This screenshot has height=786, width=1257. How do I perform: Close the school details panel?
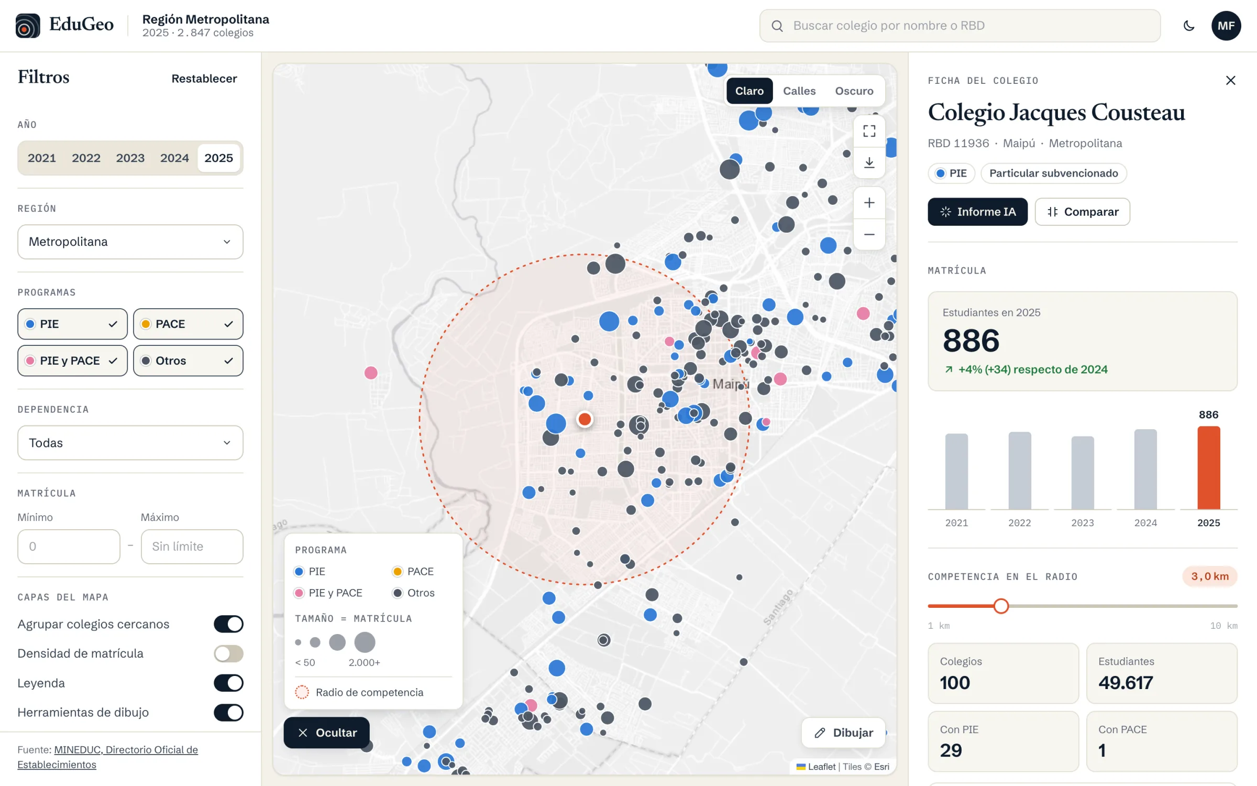[x=1231, y=80]
